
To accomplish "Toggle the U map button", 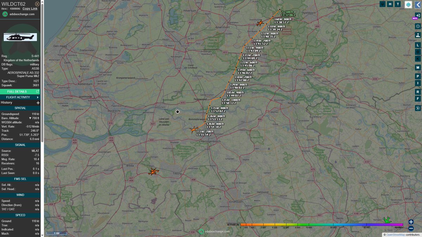I will (382, 4).
